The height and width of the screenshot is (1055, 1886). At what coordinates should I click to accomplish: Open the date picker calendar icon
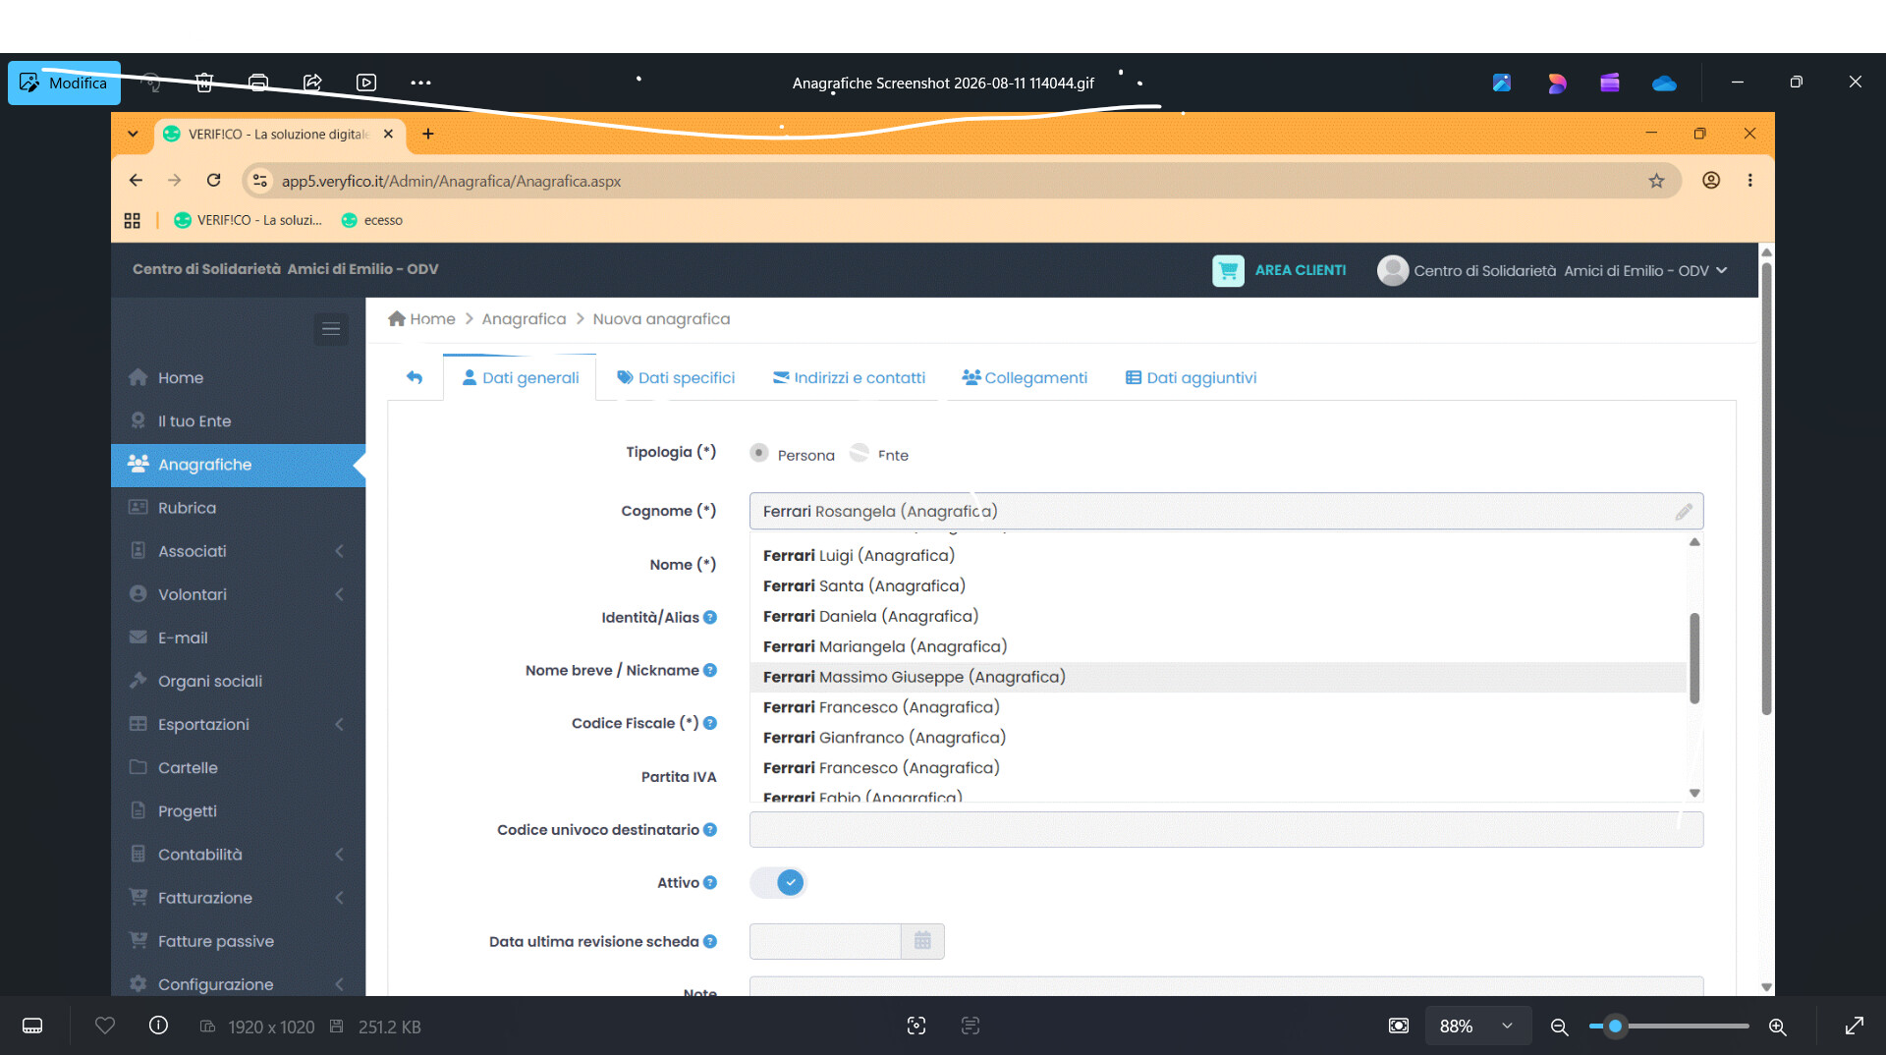(x=922, y=941)
